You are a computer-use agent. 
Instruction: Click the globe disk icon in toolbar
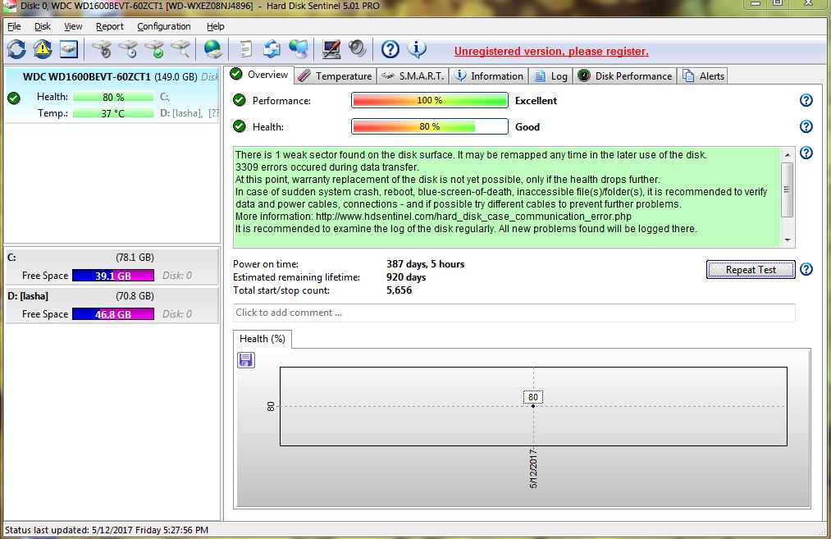tap(213, 49)
